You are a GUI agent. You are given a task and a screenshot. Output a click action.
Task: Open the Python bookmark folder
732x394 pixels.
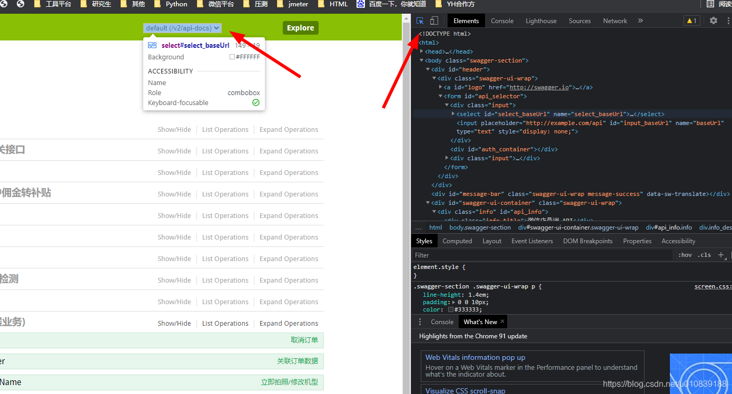(171, 4)
